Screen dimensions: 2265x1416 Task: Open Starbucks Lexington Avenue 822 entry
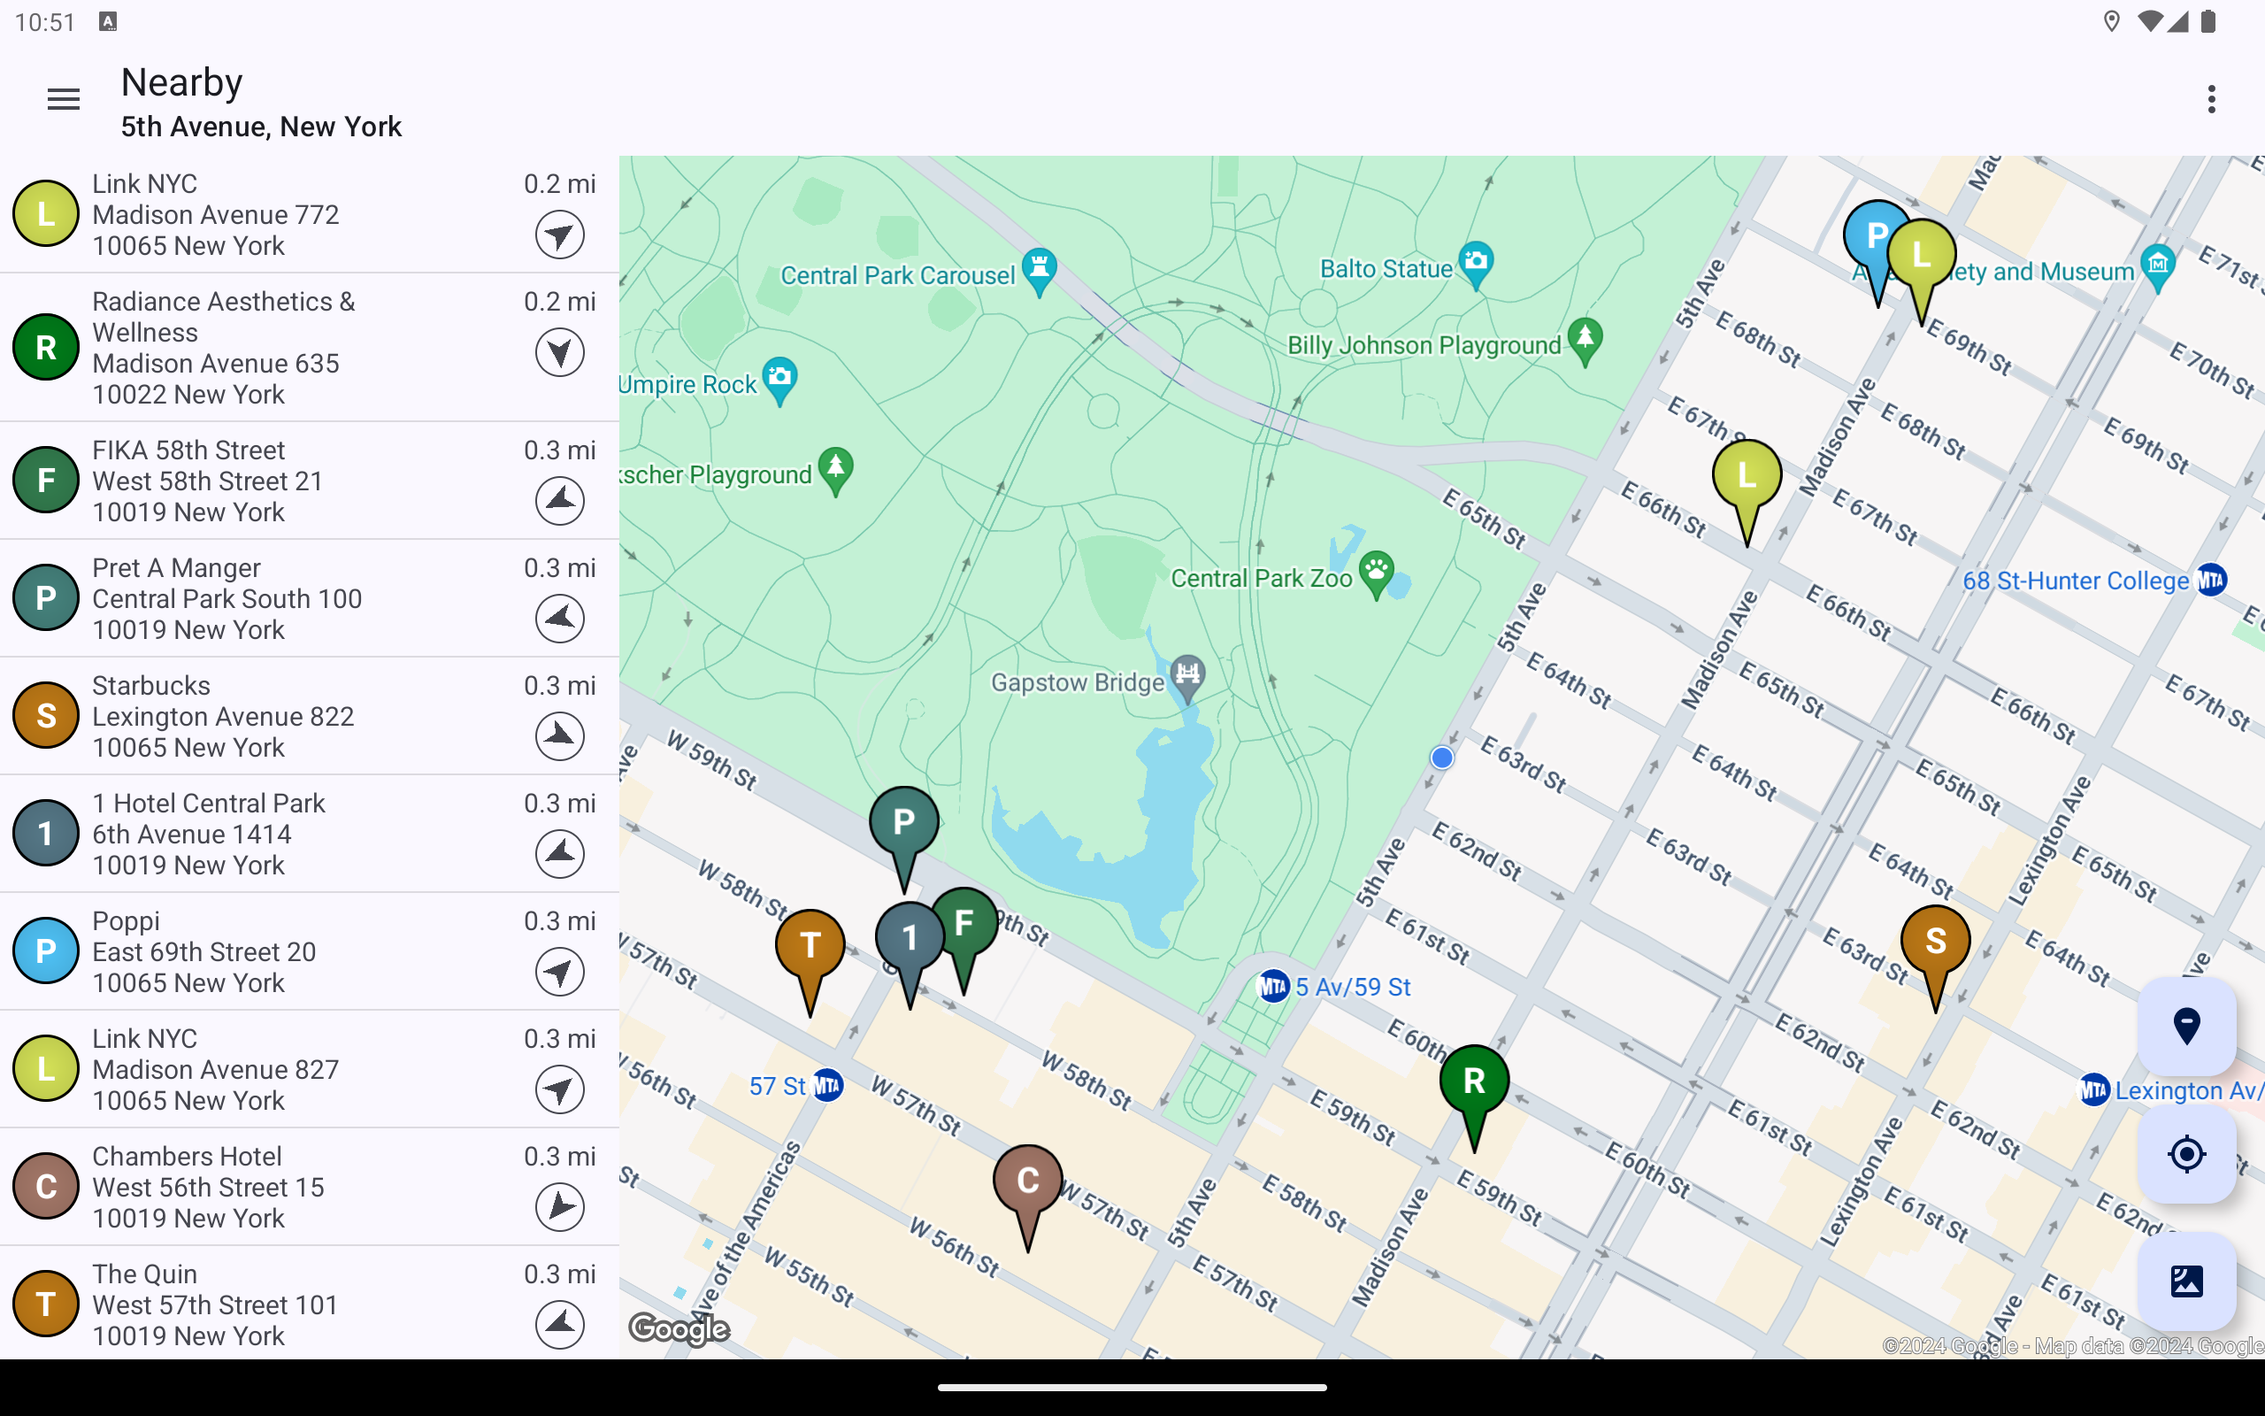tap(309, 717)
